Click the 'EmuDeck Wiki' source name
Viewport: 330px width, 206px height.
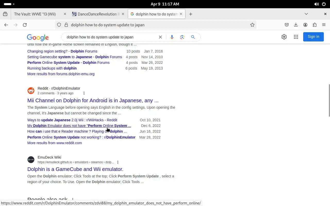[x=49, y=157]
